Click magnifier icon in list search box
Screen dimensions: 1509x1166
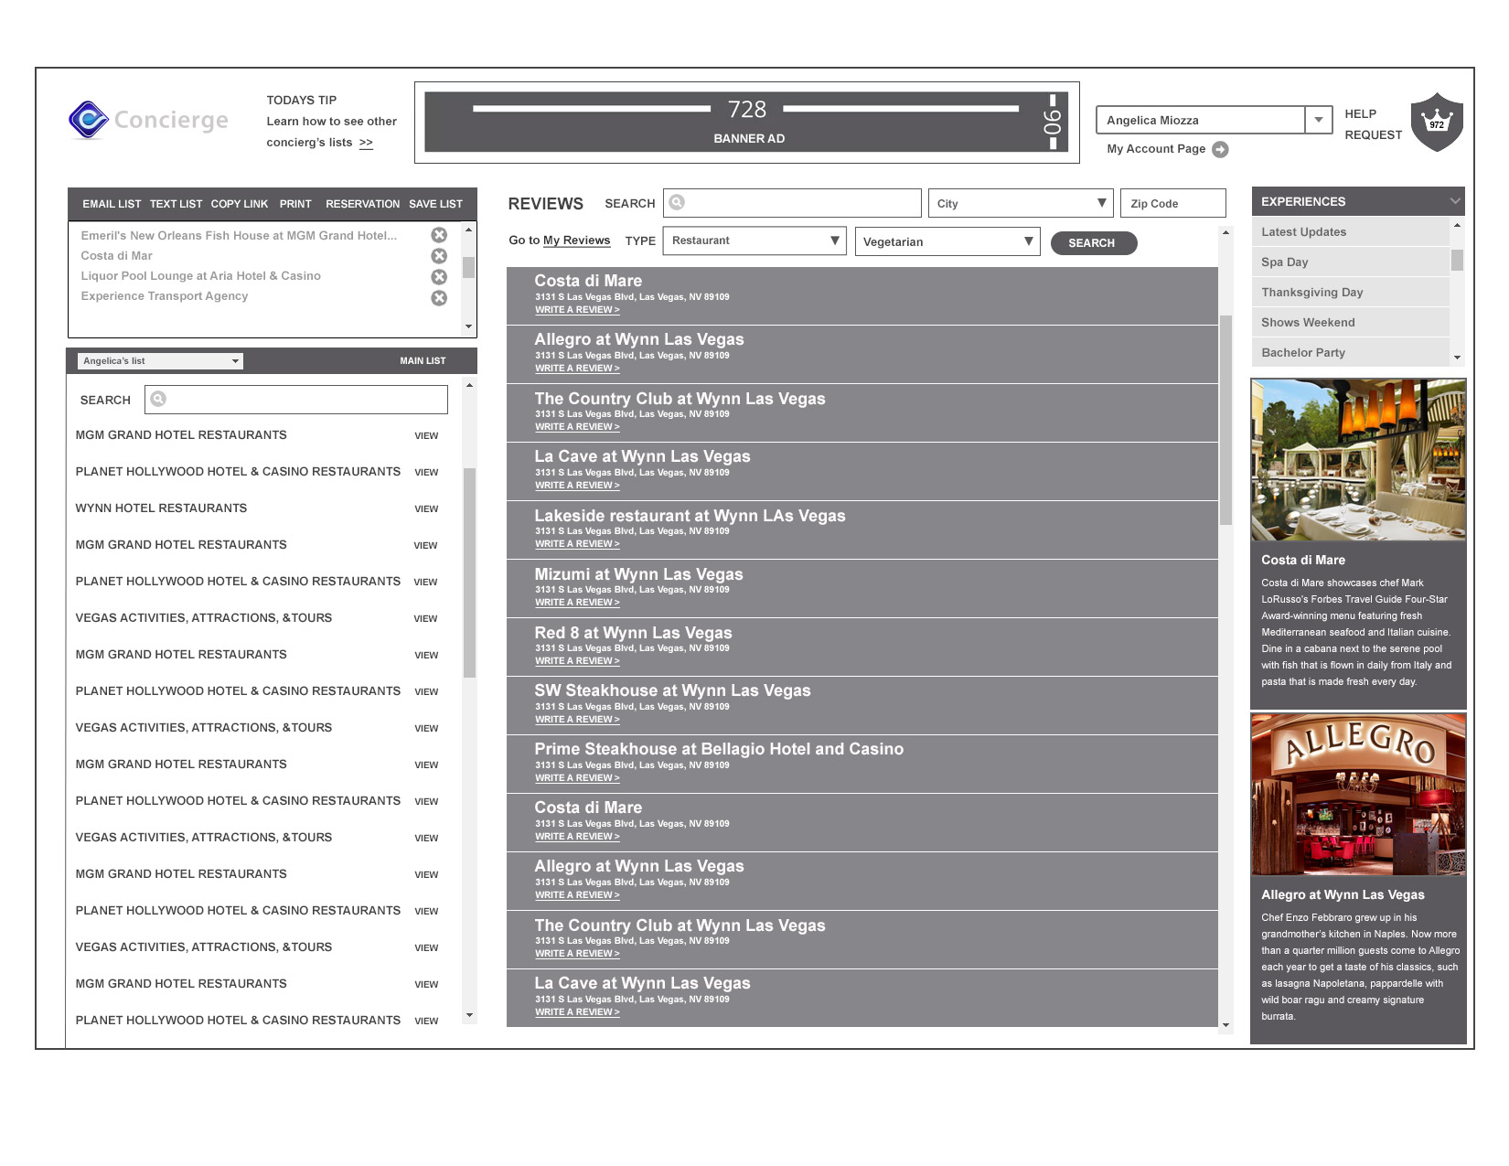[158, 399]
